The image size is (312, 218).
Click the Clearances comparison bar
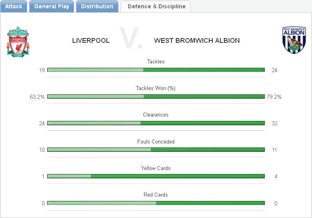[156, 123]
